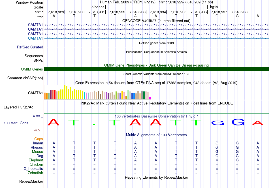Open the GENCODE V49lift37 track title
269x188 pixels.
click(x=156, y=21)
